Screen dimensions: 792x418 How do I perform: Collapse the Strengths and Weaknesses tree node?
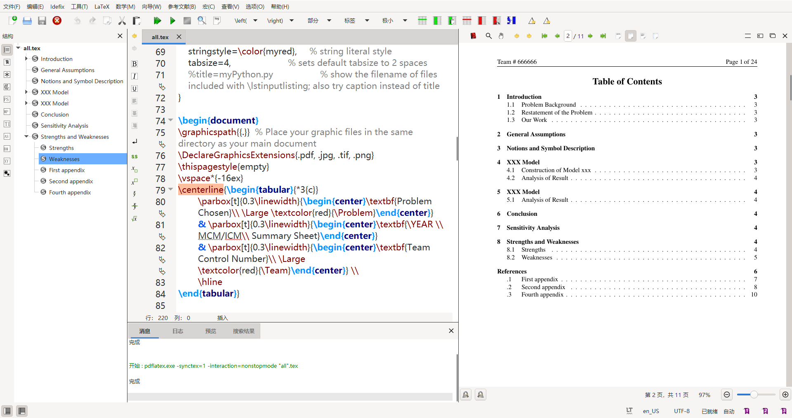point(26,137)
